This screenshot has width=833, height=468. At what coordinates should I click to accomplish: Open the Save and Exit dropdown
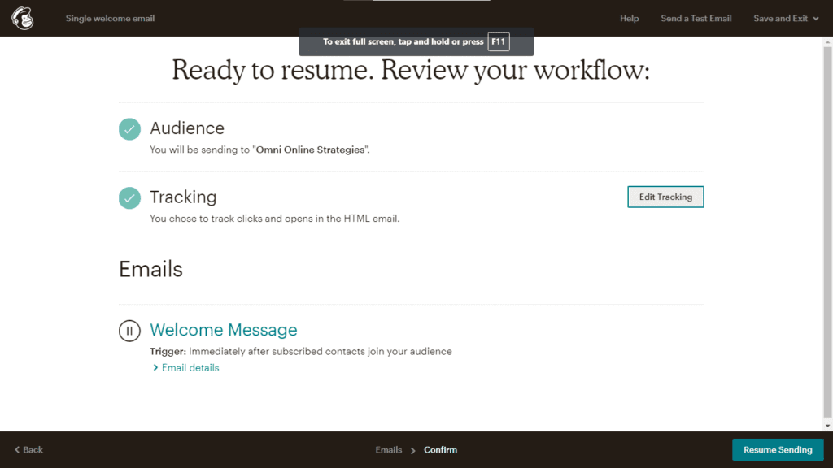click(786, 19)
